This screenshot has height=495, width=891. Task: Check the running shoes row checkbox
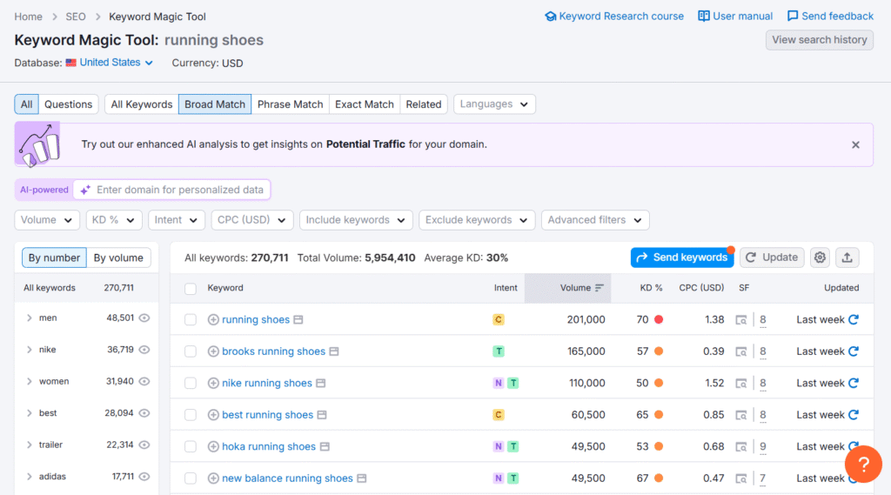coord(191,320)
